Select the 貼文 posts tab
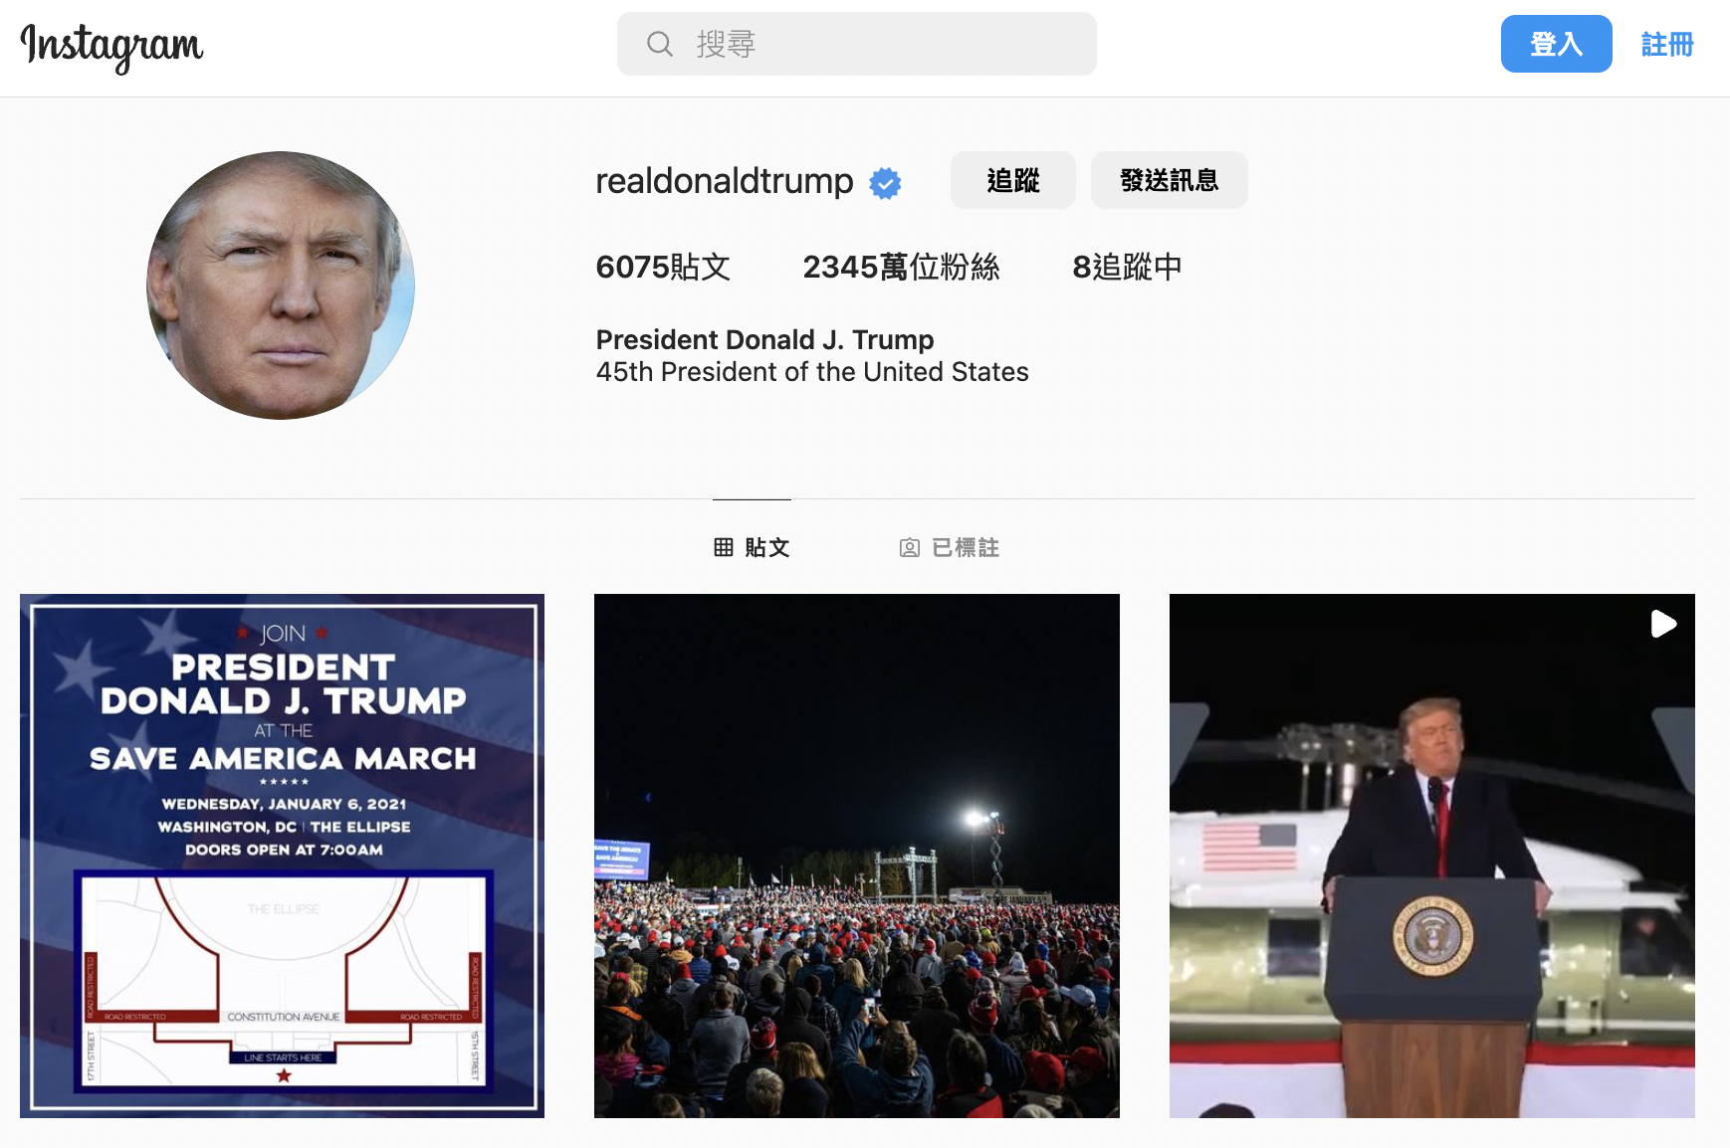 (752, 547)
